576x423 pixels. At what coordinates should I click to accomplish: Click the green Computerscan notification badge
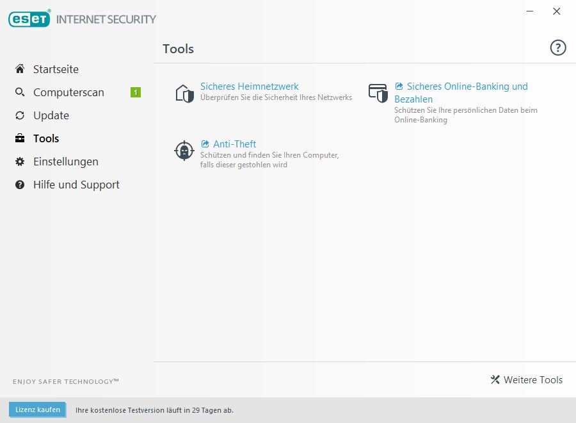136,92
